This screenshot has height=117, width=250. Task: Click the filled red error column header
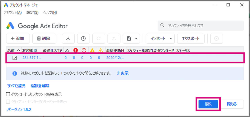point(75,50)
